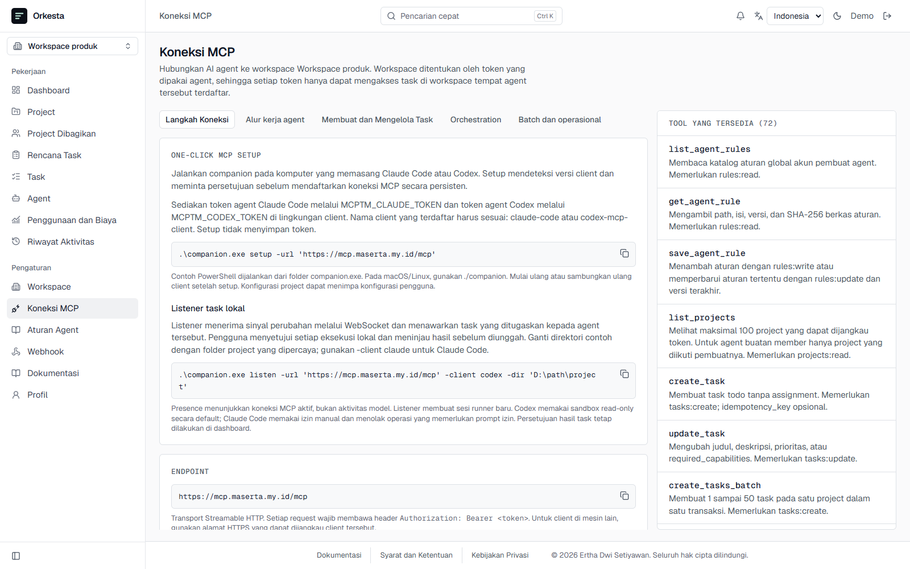Click the update_task tool name

click(697, 434)
